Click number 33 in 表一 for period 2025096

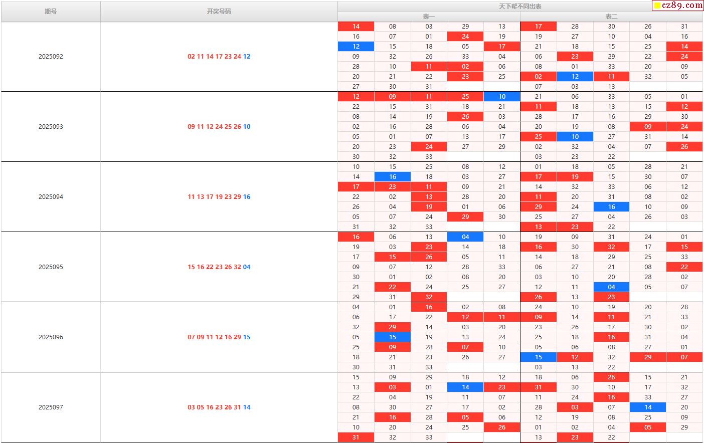pos(429,367)
